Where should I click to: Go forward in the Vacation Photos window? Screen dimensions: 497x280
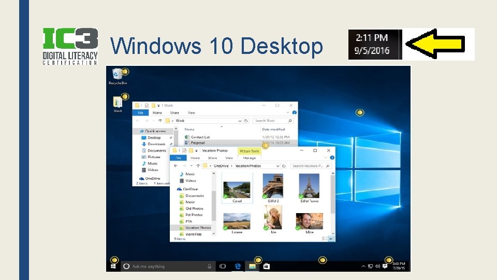pyautogui.click(x=184, y=166)
